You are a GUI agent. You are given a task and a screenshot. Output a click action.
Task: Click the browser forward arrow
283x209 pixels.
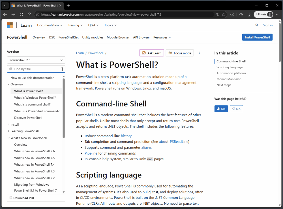coord(13,14)
